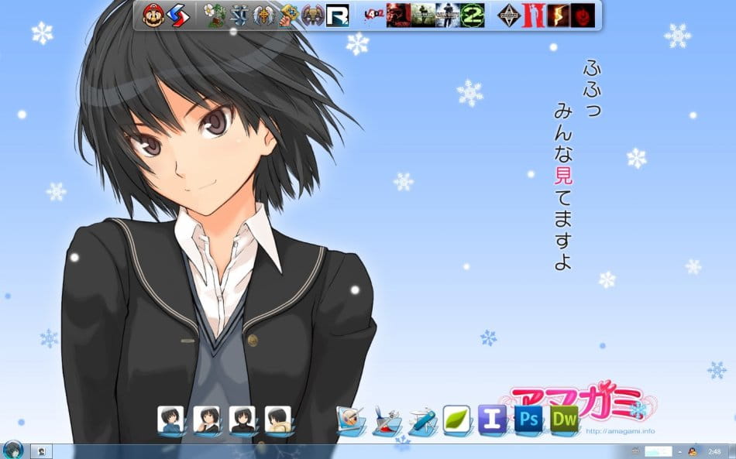Viewport: 736px width, 459px height.
Task: Open the blue-toned Call of Duty soldier icon
Action: [447, 15]
